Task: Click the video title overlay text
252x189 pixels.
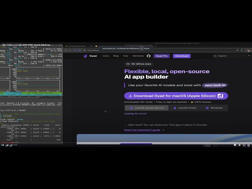Action: [x=26, y=45]
